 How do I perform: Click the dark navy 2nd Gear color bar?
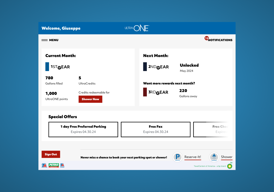click(x=145, y=67)
